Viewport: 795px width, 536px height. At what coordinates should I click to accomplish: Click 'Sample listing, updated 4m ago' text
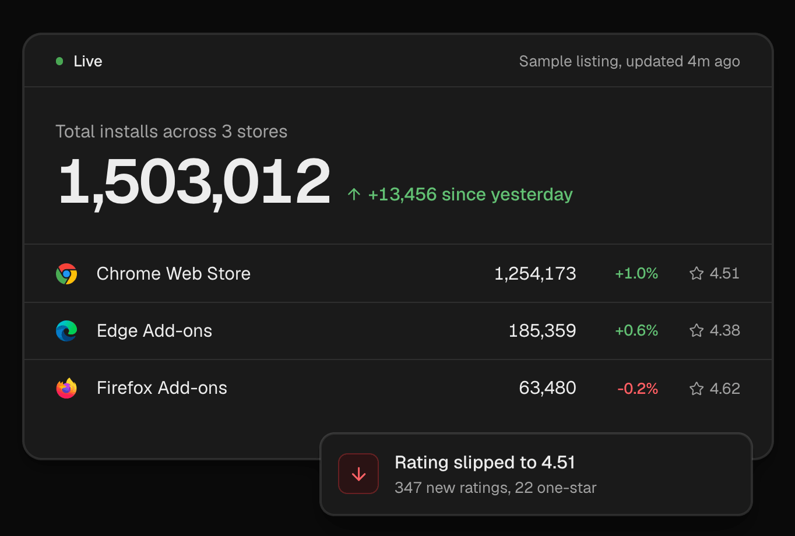(629, 61)
